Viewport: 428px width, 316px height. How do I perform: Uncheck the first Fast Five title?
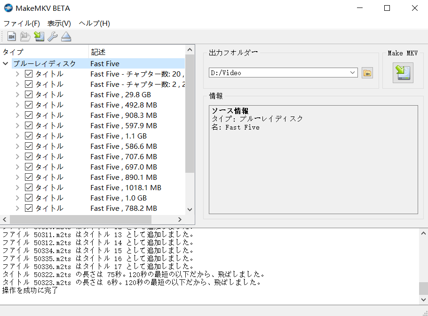pos(27,74)
